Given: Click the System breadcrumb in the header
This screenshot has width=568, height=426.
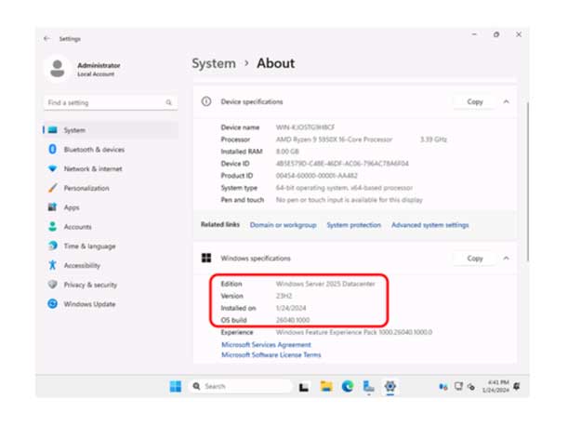Looking at the screenshot, I should tap(213, 63).
